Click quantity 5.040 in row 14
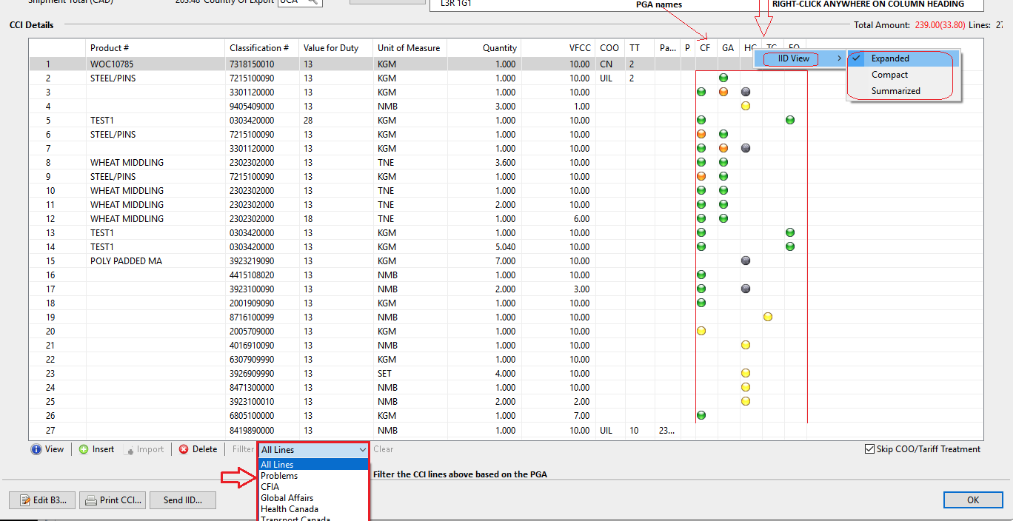The width and height of the screenshot is (1016, 521). click(484, 247)
